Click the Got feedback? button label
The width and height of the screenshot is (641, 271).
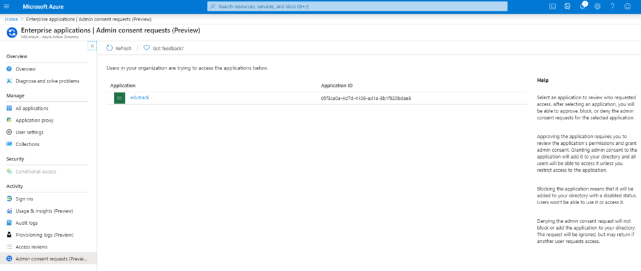168,49
